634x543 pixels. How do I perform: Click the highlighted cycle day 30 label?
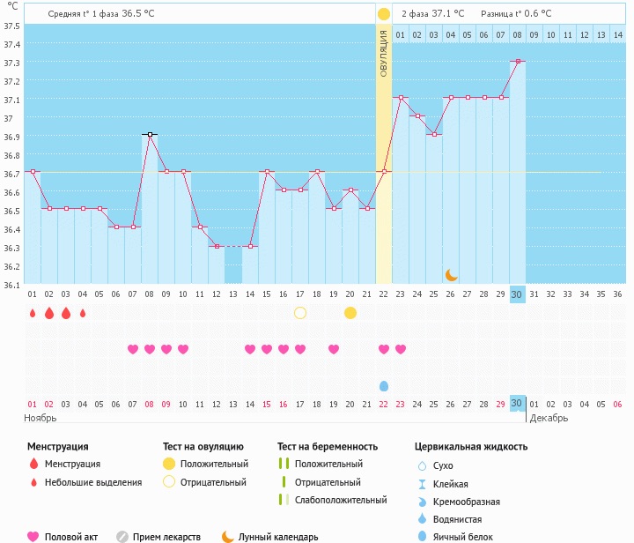point(517,294)
